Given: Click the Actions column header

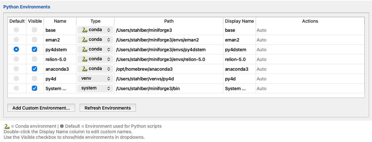Looking at the screenshot, I should click(x=310, y=21).
